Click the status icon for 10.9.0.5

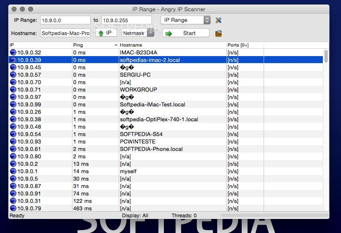tap(13, 179)
